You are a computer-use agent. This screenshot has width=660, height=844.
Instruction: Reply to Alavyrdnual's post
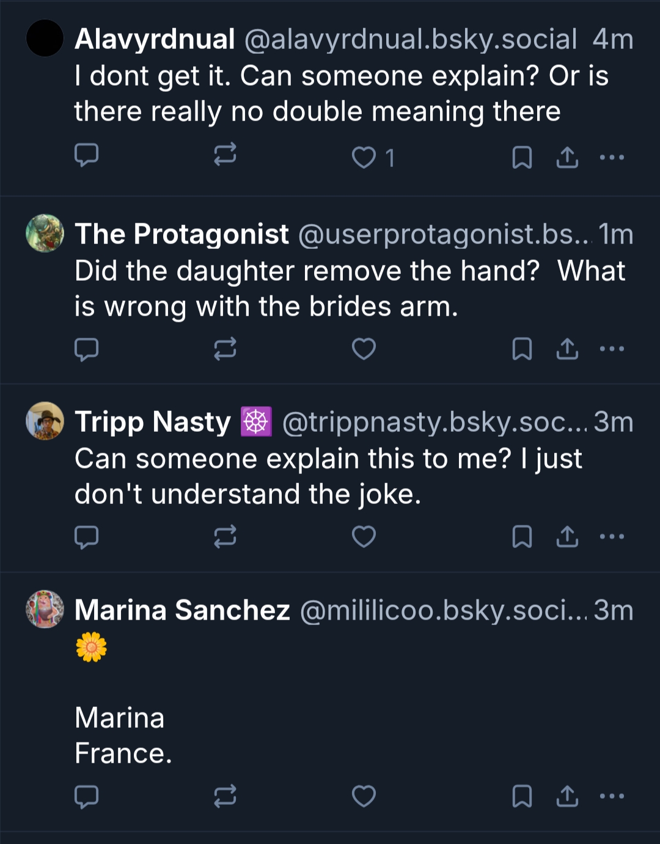(86, 155)
